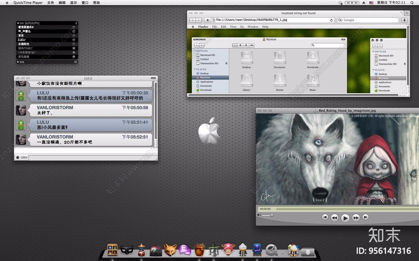Play the video in the QuickTime window

[345, 218]
